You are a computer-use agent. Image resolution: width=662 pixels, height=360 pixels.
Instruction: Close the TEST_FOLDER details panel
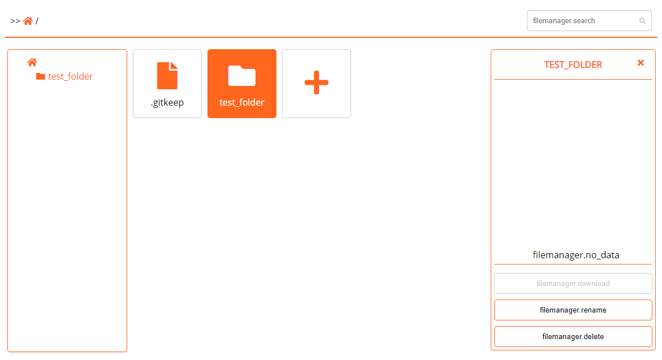tap(641, 63)
